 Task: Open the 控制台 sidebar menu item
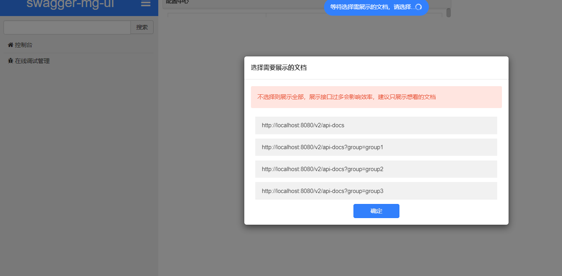pos(23,44)
